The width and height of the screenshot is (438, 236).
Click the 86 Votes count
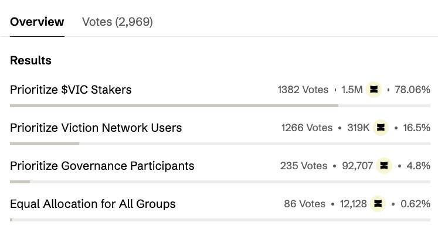305,204
